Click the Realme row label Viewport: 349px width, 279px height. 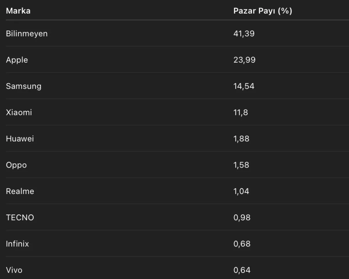click(20, 191)
